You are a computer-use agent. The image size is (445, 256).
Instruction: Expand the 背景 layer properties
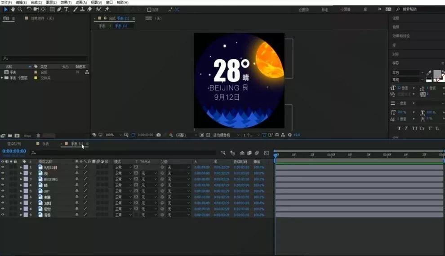tap(21, 215)
